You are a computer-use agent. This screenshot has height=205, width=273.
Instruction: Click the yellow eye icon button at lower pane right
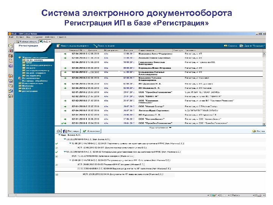point(254,131)
